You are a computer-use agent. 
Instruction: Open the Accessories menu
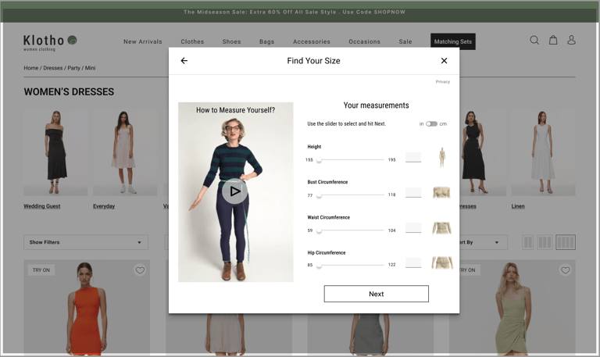[312, 41]
